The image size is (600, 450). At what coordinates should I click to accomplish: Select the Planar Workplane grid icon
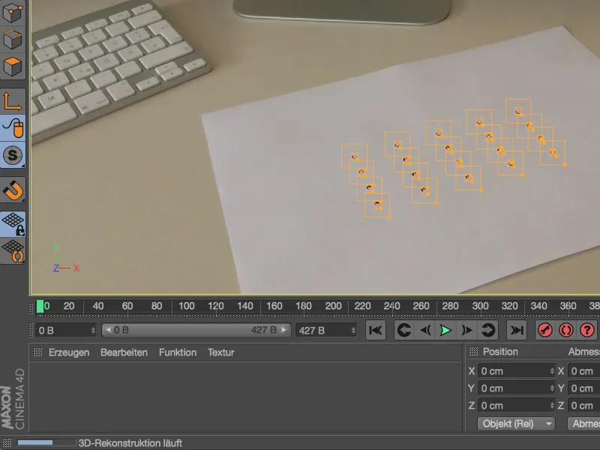[13, 251]
